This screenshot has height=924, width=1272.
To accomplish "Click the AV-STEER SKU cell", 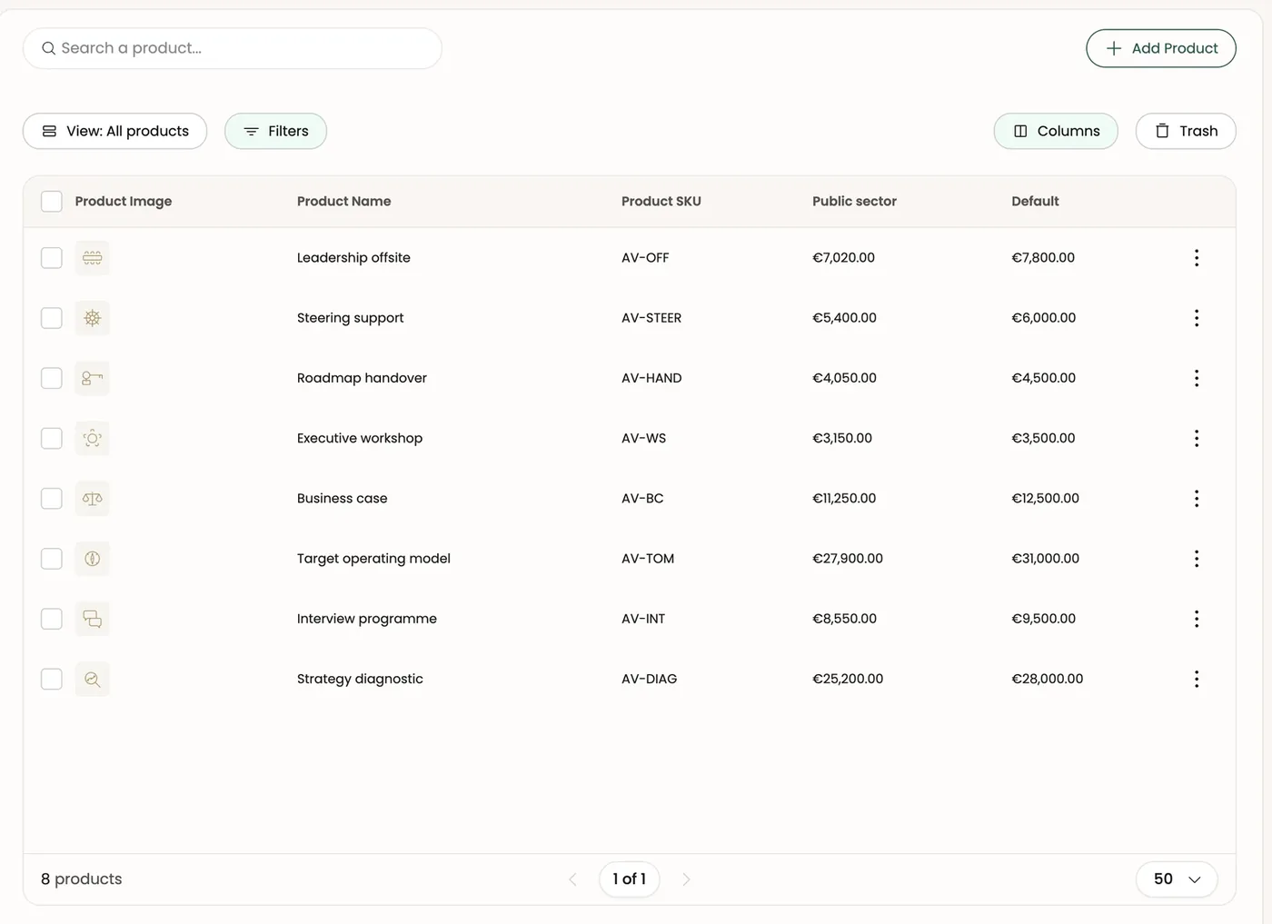I will tap(651, 318).
